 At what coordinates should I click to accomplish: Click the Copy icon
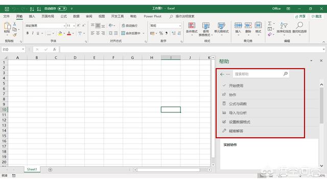coord(15,29)
